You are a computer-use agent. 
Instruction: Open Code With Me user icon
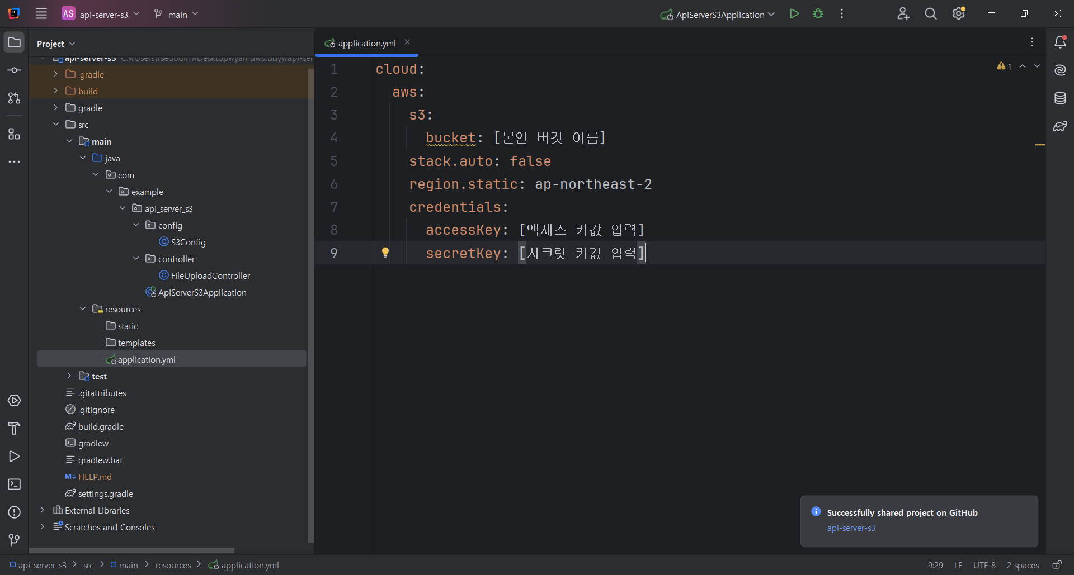(903, 14)
